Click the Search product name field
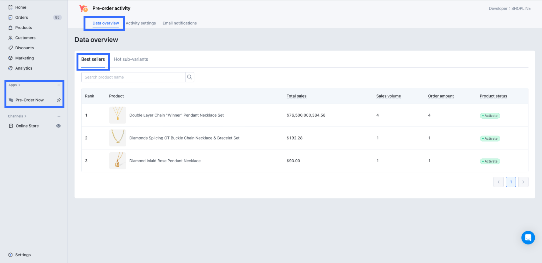 [x=133, y=77]
